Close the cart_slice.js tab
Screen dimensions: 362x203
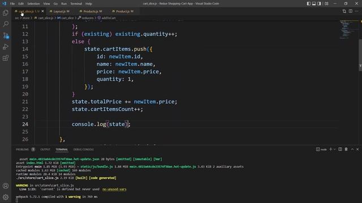point(42,11)
